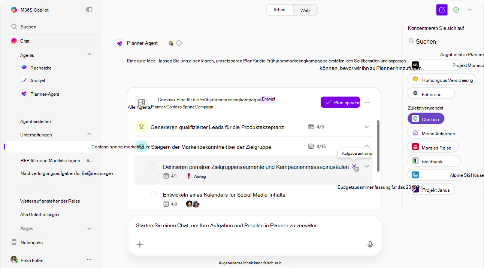Click the purple new chat compose icon
Viewport: 484px width, 268px height.
click(442, 10)
